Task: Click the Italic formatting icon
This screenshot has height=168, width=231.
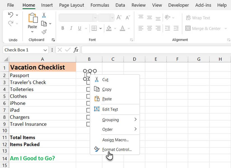Action: (71, 28)
